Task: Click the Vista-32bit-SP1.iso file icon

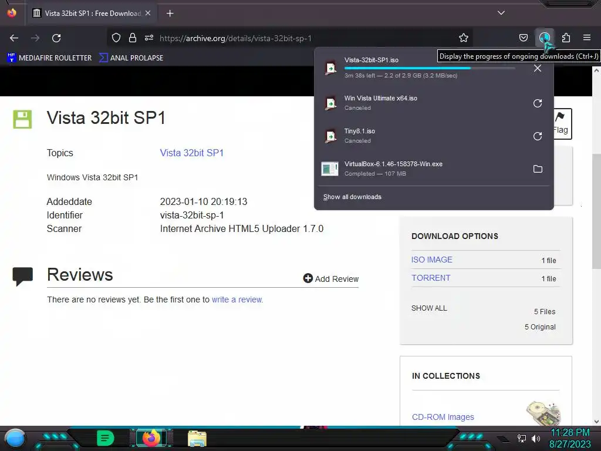Action: (330, 68)
